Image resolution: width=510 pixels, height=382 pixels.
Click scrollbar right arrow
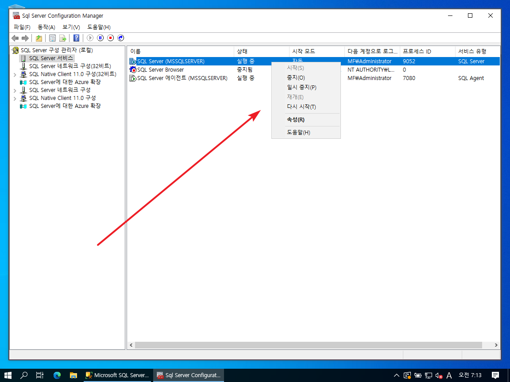(496, 345)
